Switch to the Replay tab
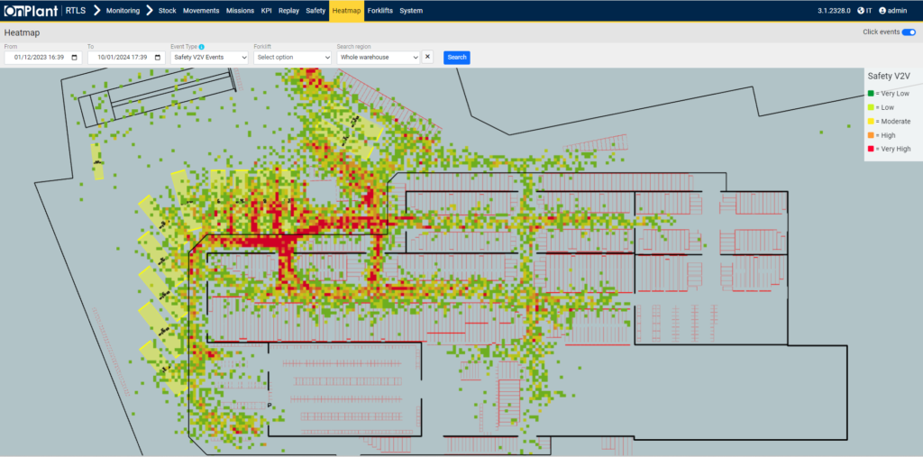 point(288,11)
